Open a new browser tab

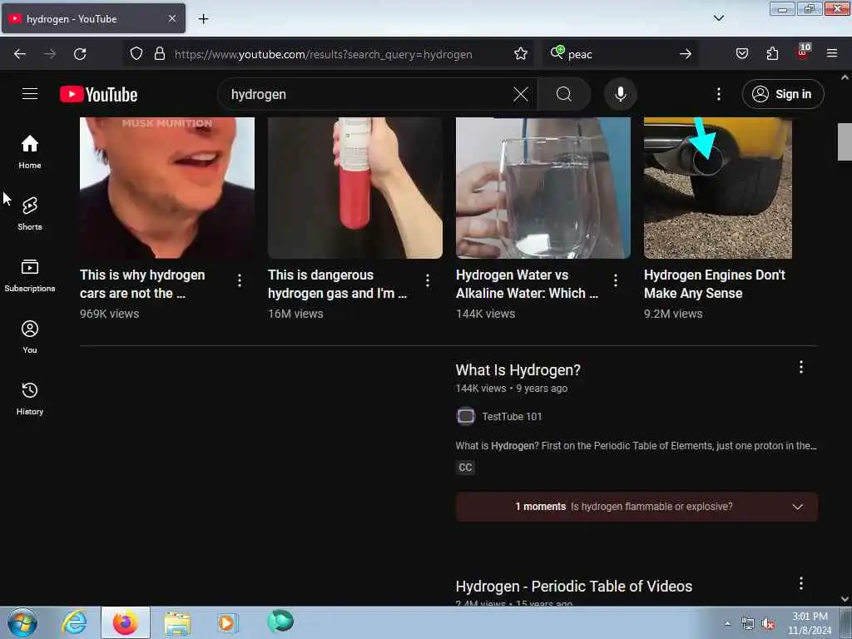point(203,19)
